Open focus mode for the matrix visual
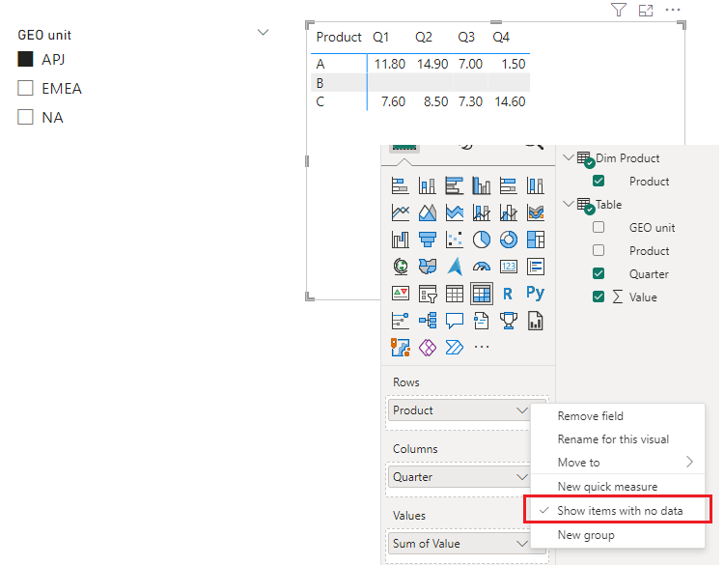 click(646, 10)
